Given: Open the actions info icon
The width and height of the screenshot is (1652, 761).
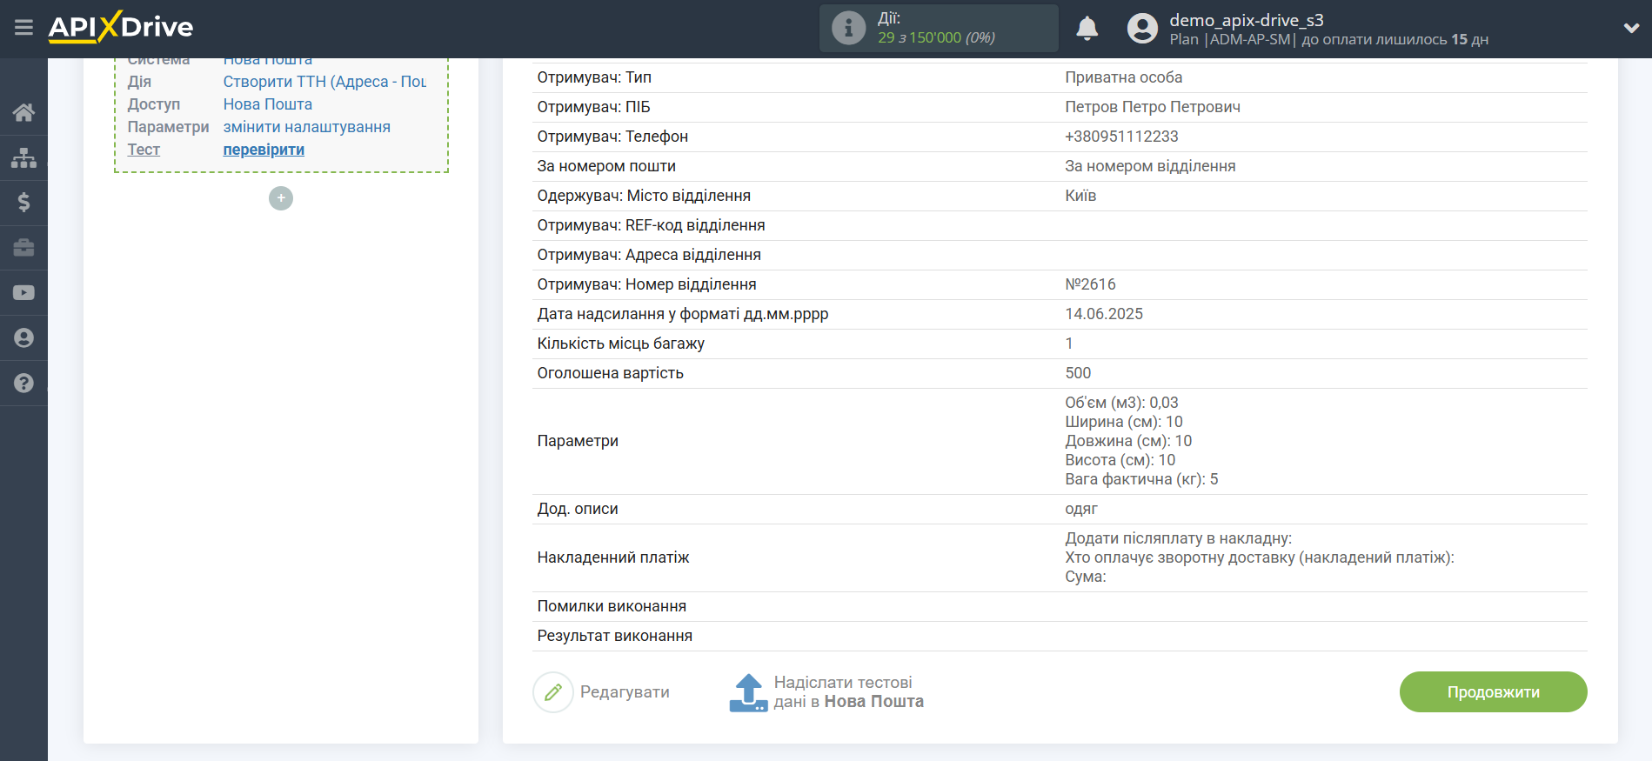Looking at the screenshot, I should [x=848, y=28].
